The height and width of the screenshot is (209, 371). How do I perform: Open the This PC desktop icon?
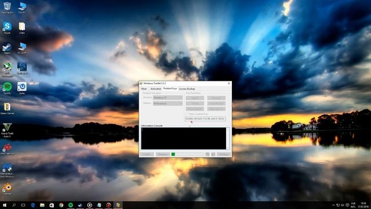(x=22, y=8)
